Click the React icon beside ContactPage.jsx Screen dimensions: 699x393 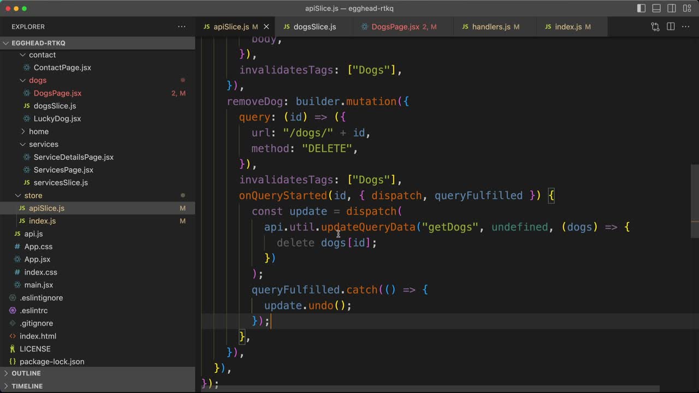point(26,68)
